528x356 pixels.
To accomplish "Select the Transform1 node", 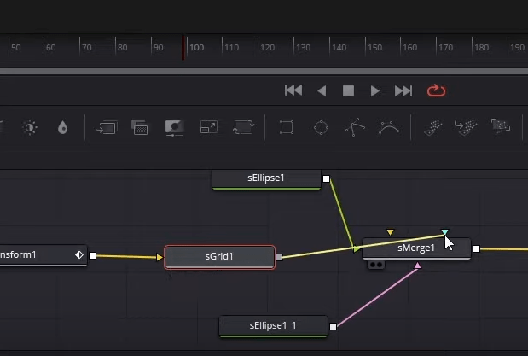I will click(x=44, y=255).
